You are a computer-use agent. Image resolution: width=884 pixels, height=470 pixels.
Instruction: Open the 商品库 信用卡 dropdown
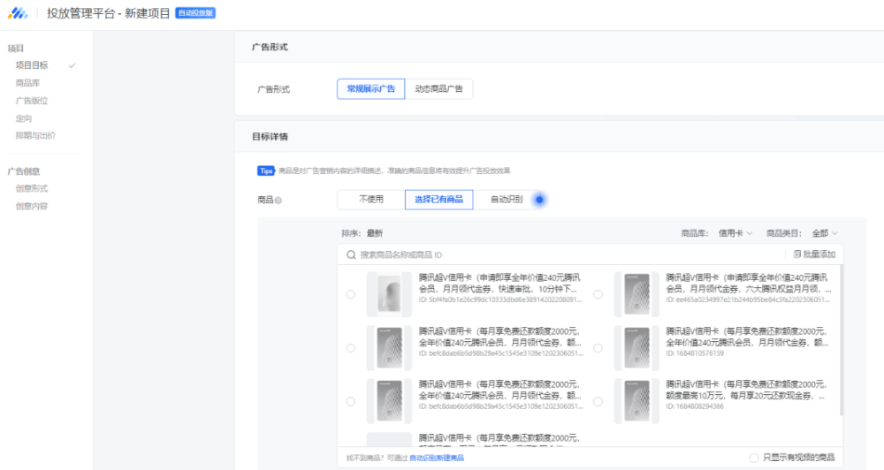[735, 233]
